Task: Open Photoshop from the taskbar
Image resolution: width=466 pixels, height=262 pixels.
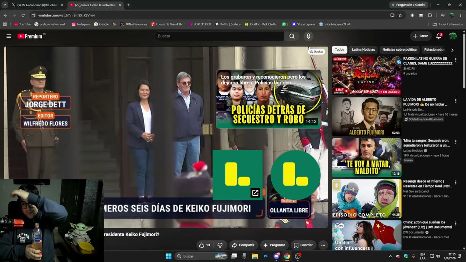Action: [x=266, y=256]
